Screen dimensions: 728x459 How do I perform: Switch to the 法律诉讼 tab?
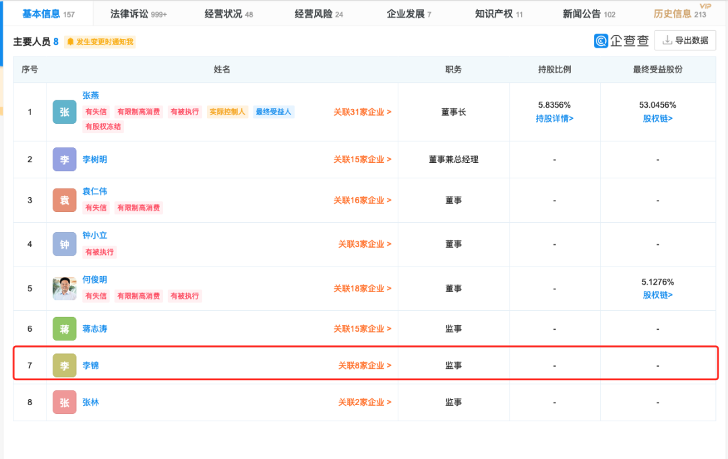click(x=138, y=13)
